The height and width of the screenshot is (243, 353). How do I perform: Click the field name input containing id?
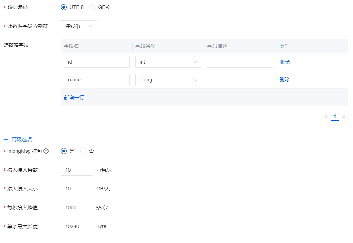coord(96,62)
